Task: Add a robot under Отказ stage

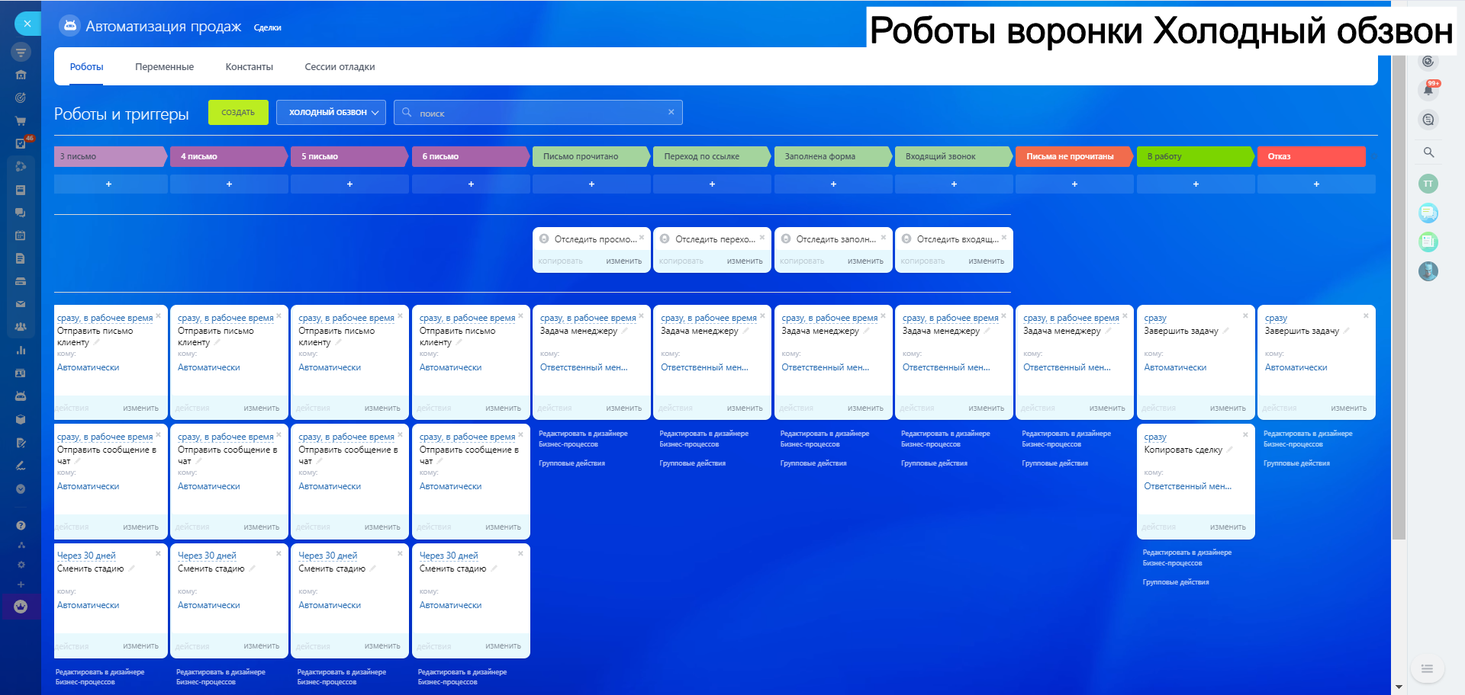Action: pyautogui.click(x=1316, y=184)
